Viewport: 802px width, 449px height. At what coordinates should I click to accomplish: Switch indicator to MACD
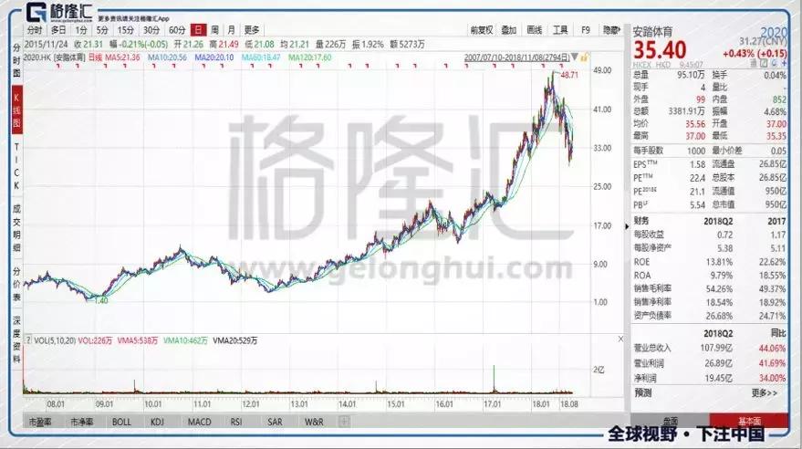(199, 422)
